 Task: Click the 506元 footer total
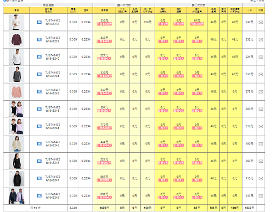click(213, 208)
